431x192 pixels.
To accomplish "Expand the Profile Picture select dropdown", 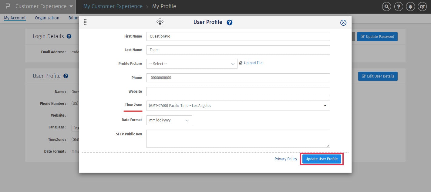I will coord(192,64).
